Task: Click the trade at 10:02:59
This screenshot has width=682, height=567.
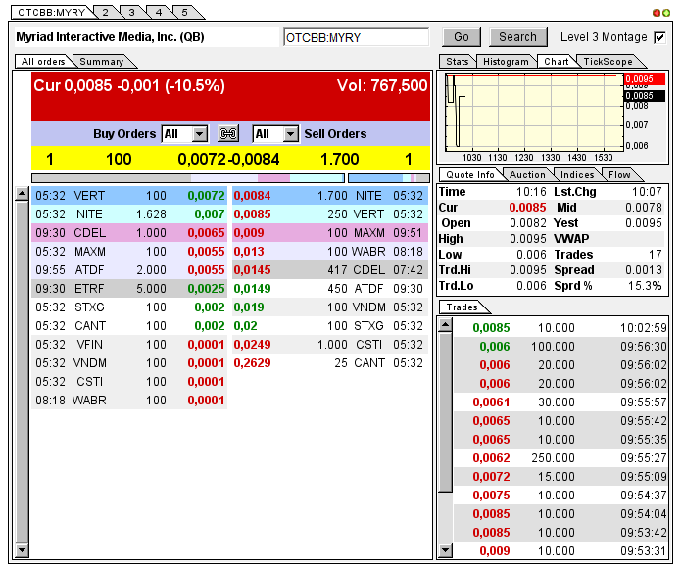Action: 560,327
